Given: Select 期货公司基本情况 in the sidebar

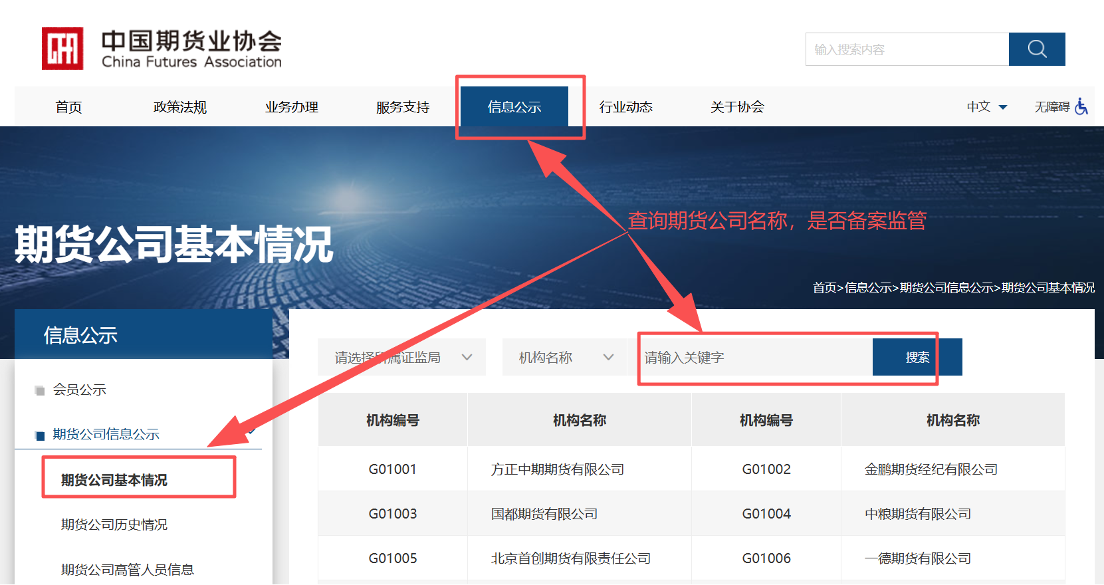Looking at the screenshot, I should pos(114,480).
